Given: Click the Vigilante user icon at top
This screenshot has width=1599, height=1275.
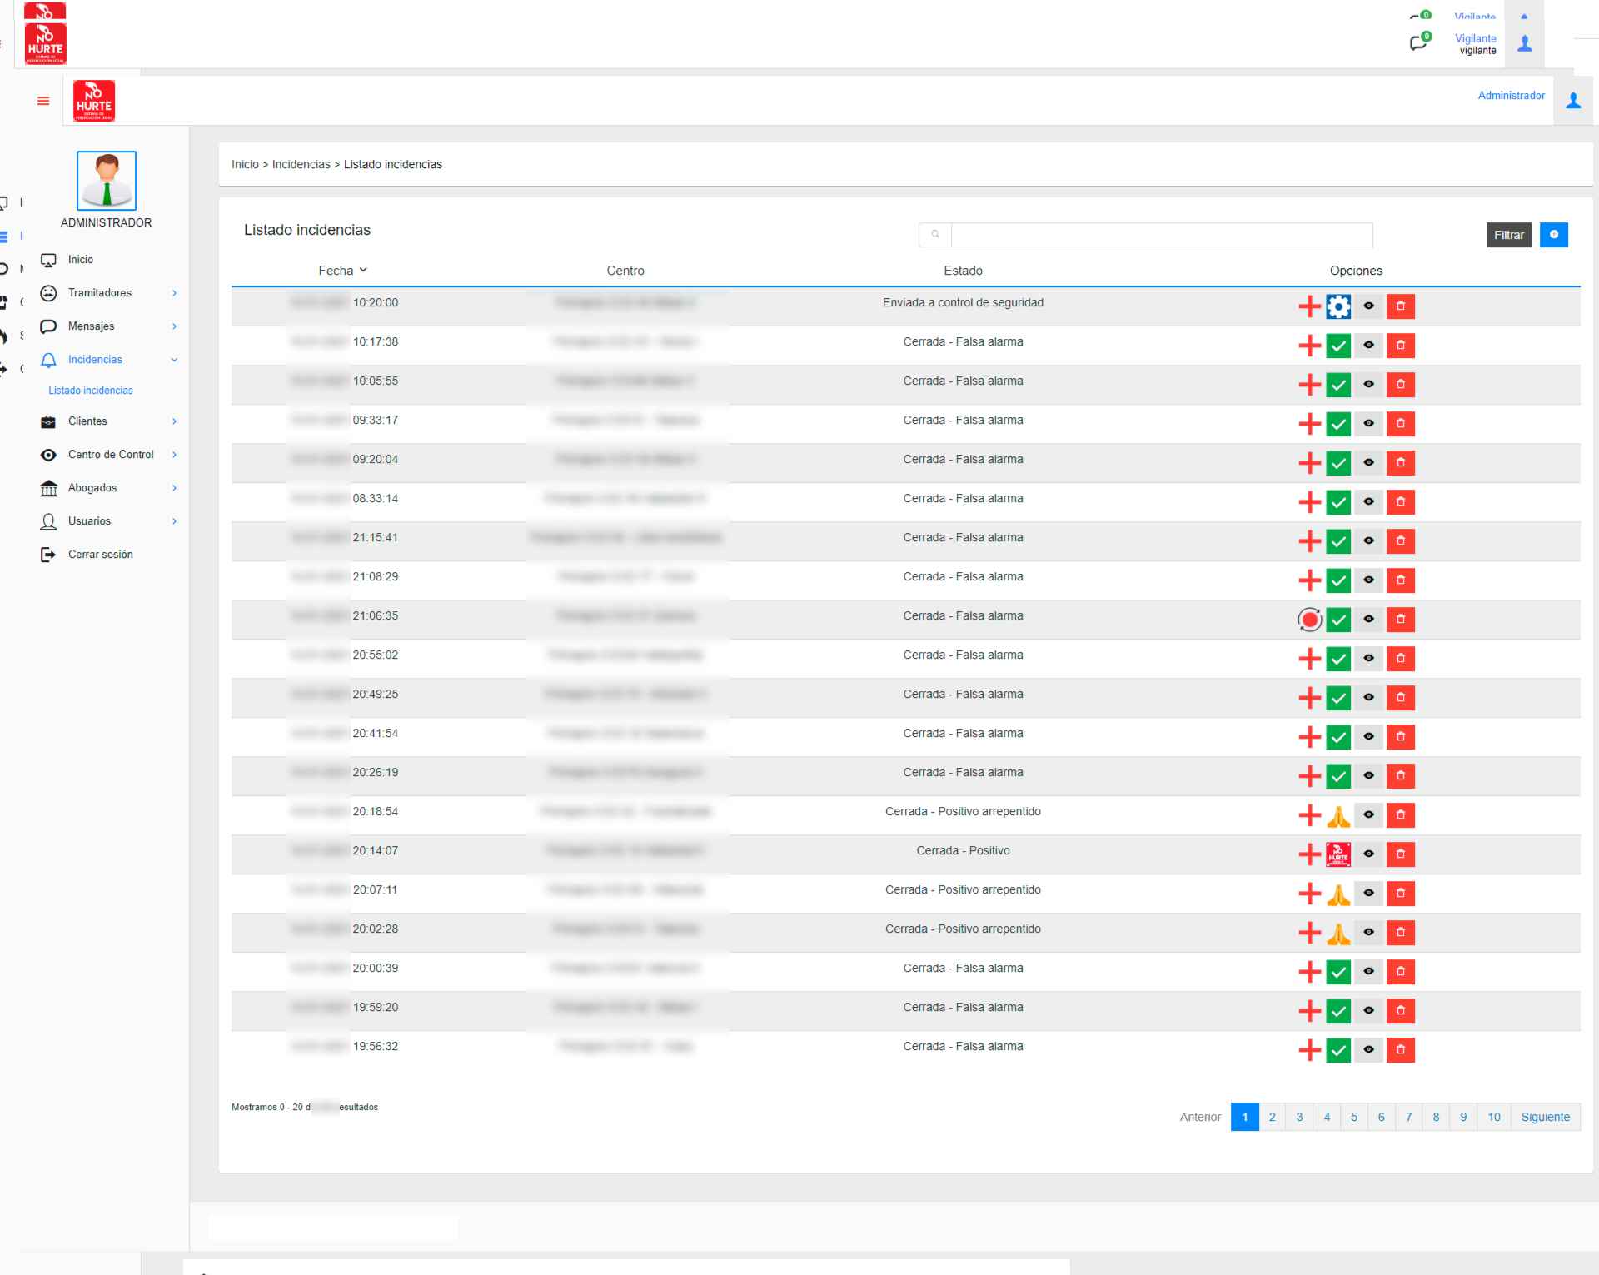Looking at the screenshot, I should click(1525, 43).
